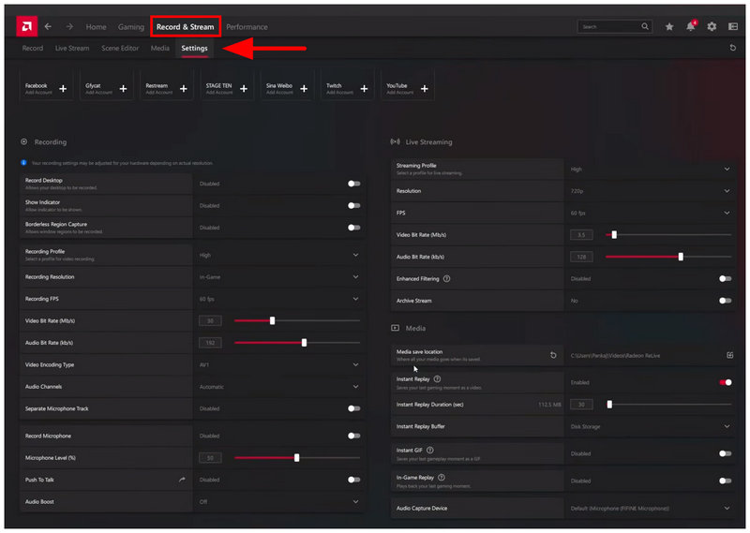Click the search magnifier icon
The height and width of the screenshot is (533, 750).
[x=645, y=27]
